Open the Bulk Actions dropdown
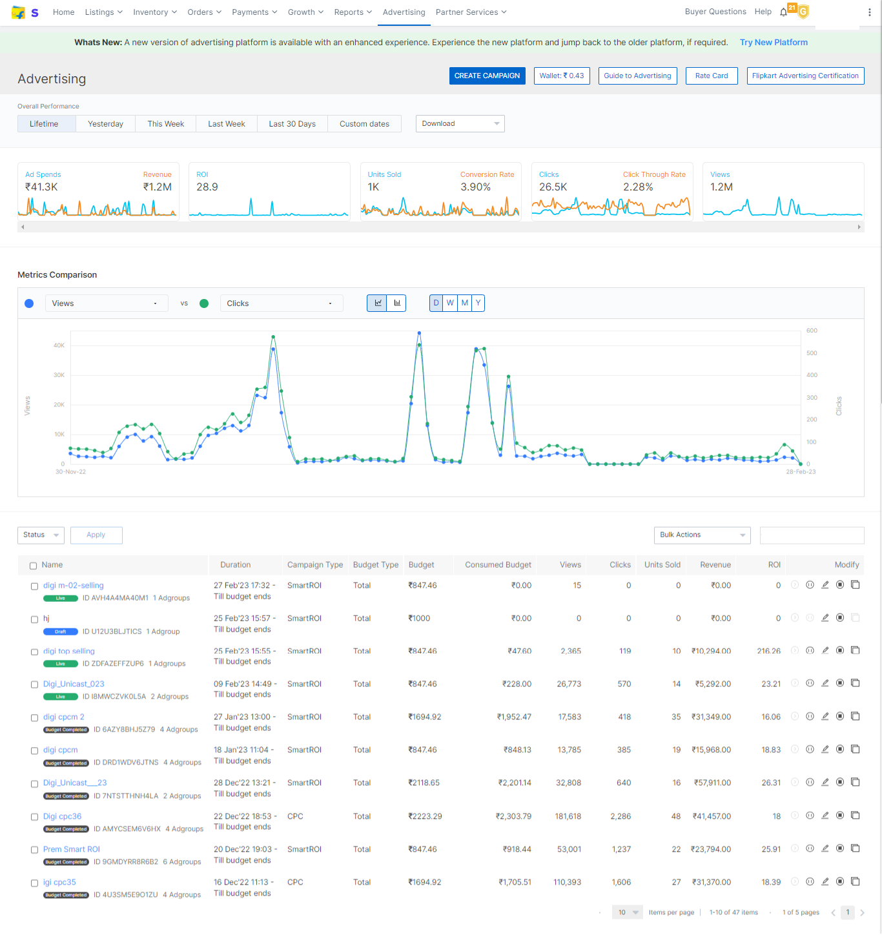882x935 pixels. tap(702, 535)
